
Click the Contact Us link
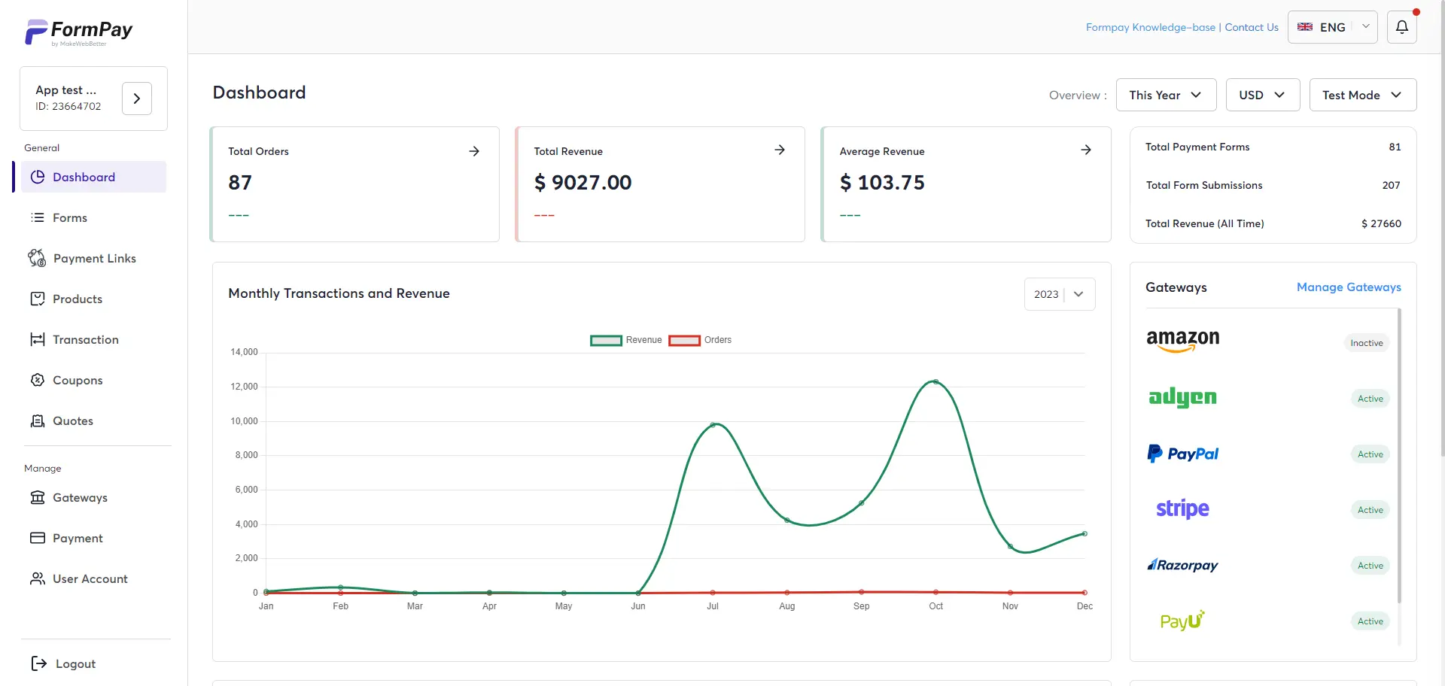pos(1252,27)
